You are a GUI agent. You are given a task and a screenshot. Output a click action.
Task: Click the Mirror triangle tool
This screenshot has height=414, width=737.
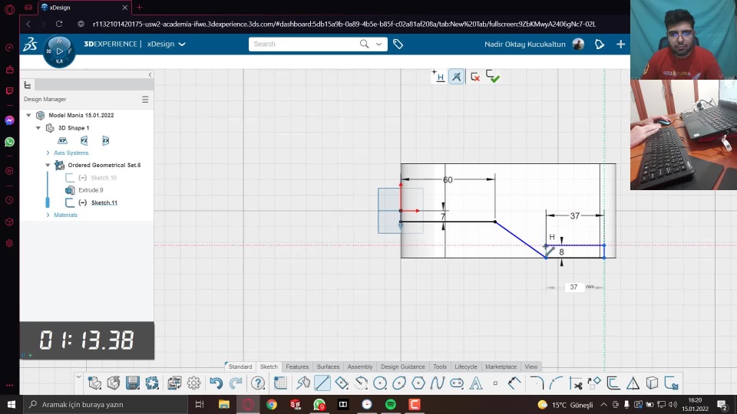click(633, 383)
